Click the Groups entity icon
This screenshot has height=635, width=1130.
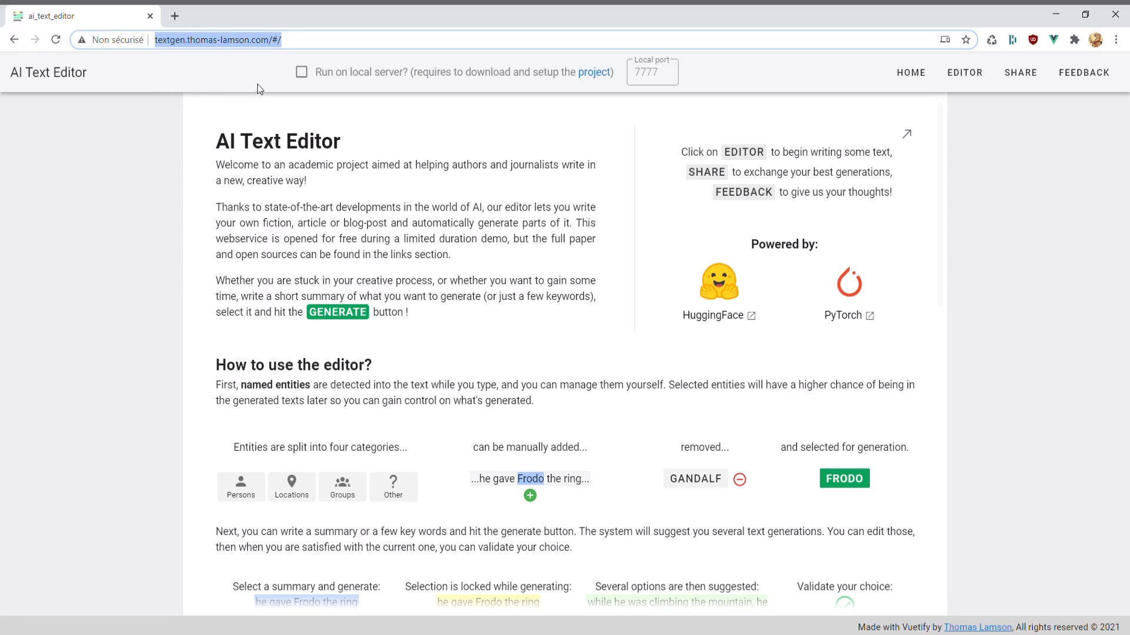(342, 482)
